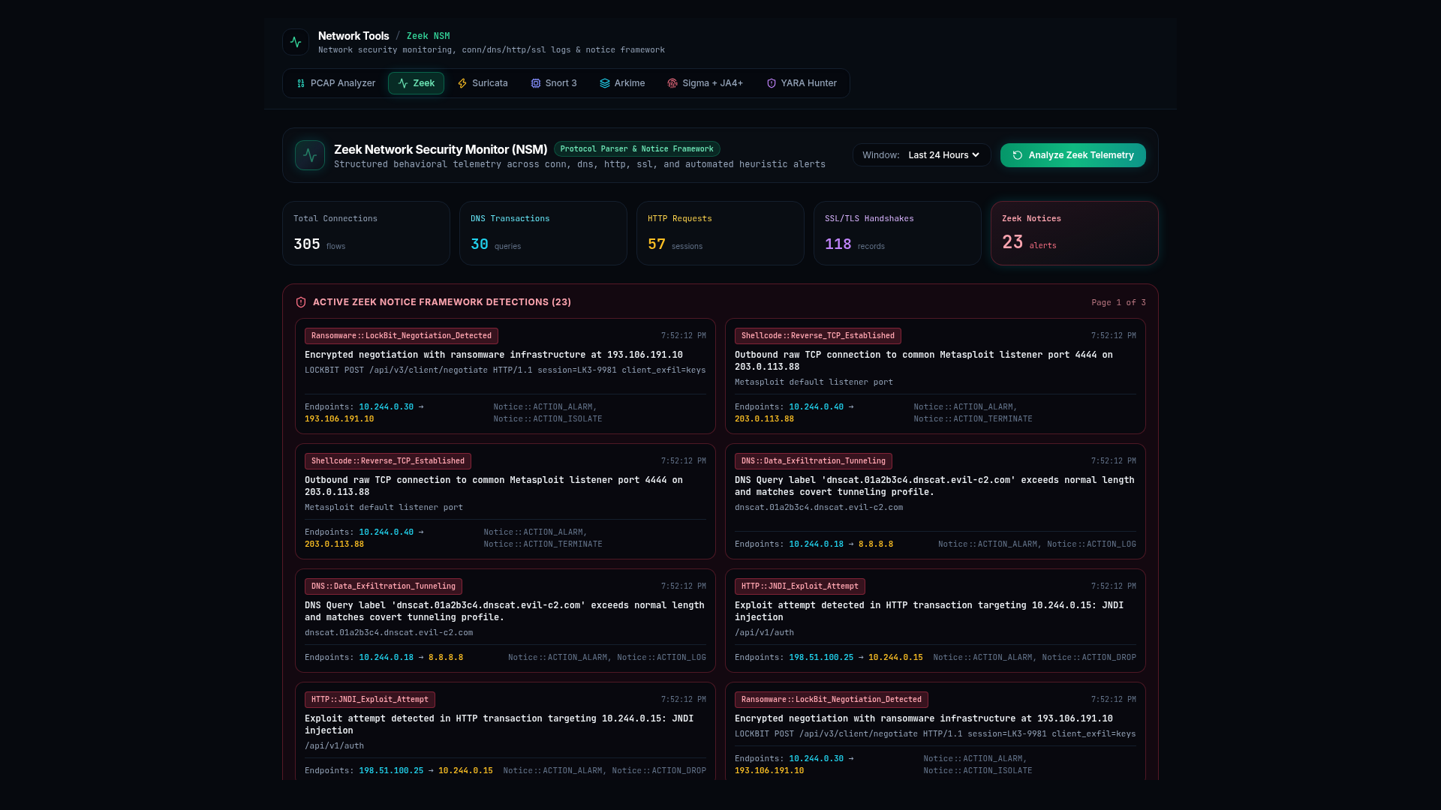
Task: Click Analyze Zeek Telemetry button
Action: [x=1073, y=155]
